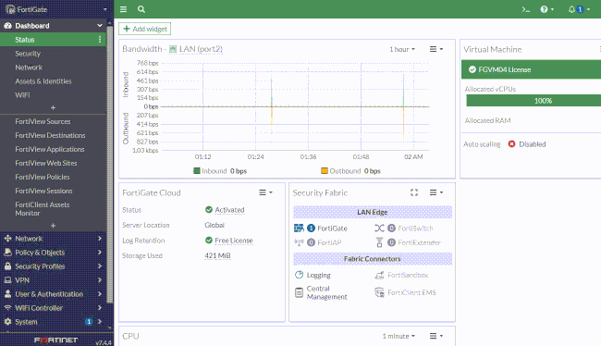
Task: Click the FortiGate device icon in LAN Edge
Action: click(x=299, y=229)
